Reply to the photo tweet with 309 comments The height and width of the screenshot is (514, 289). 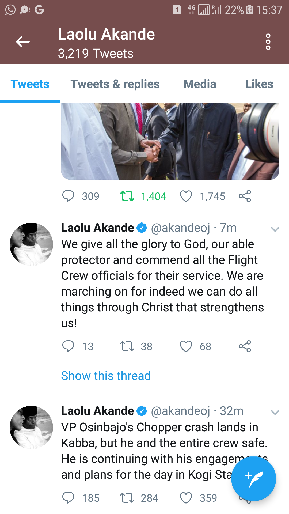pyautogui.click(x=68, y=196)
